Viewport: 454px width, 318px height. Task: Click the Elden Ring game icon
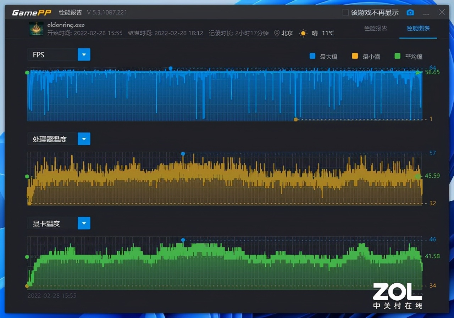(x=36, y=29)
